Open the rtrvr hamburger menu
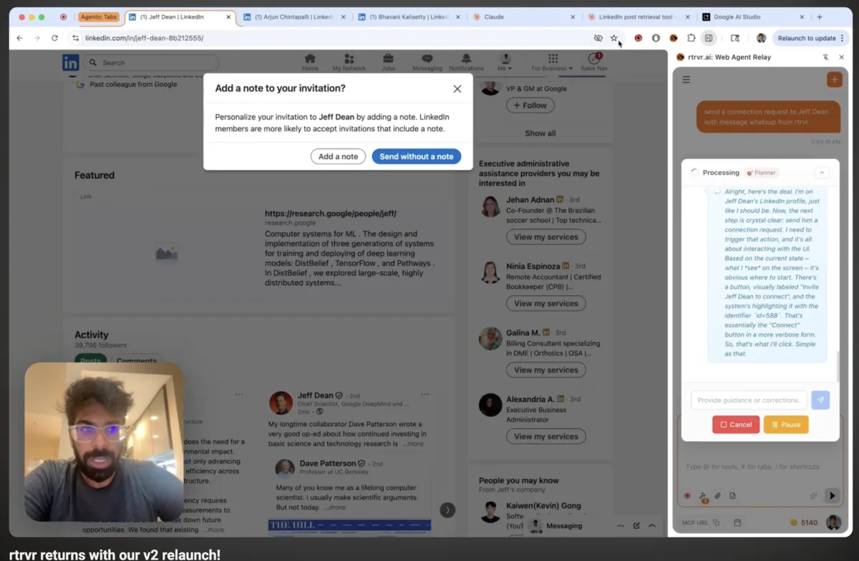Image resolution: width=859 pixels, height=561 pixels. [686, 80]
